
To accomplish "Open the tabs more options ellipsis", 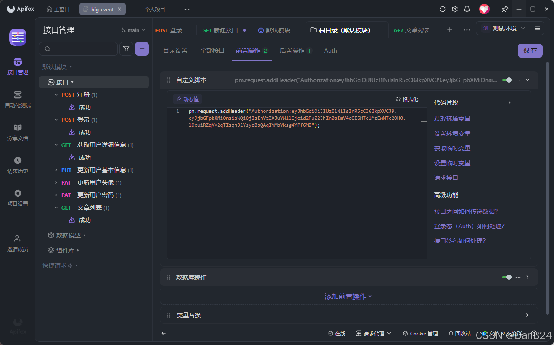I will tap(467, 30).
